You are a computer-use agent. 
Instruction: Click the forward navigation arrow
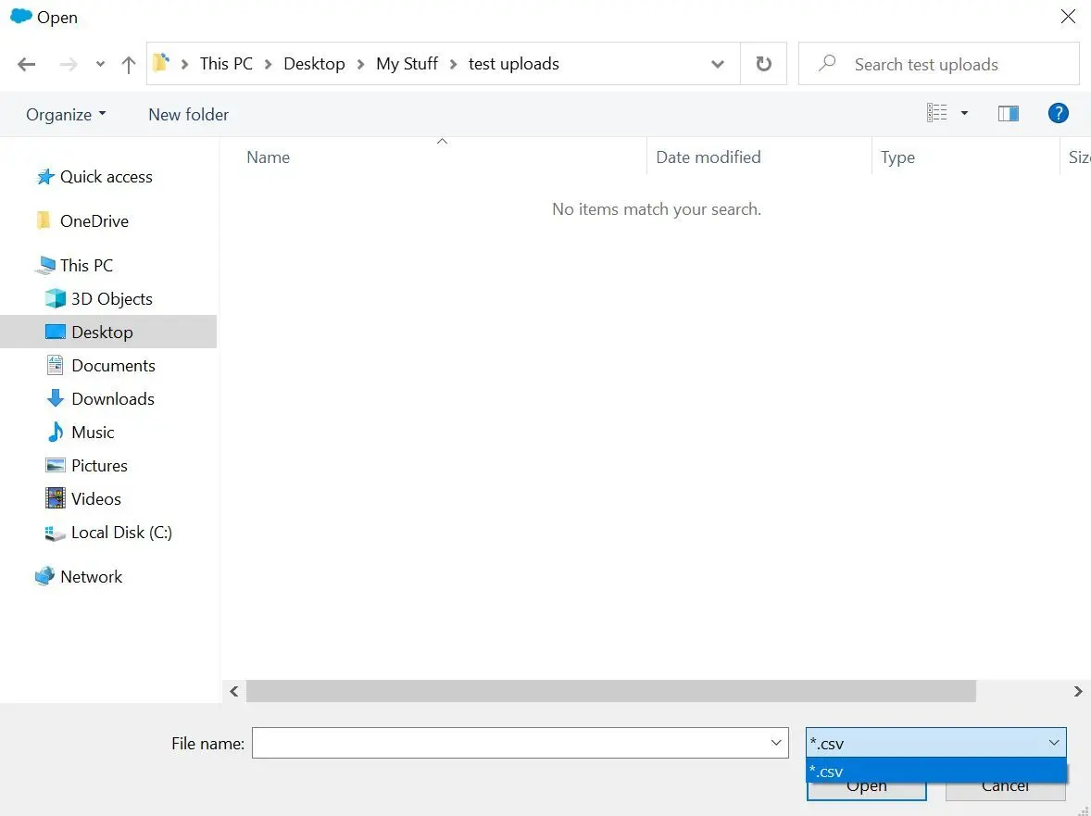click(69, 65)
